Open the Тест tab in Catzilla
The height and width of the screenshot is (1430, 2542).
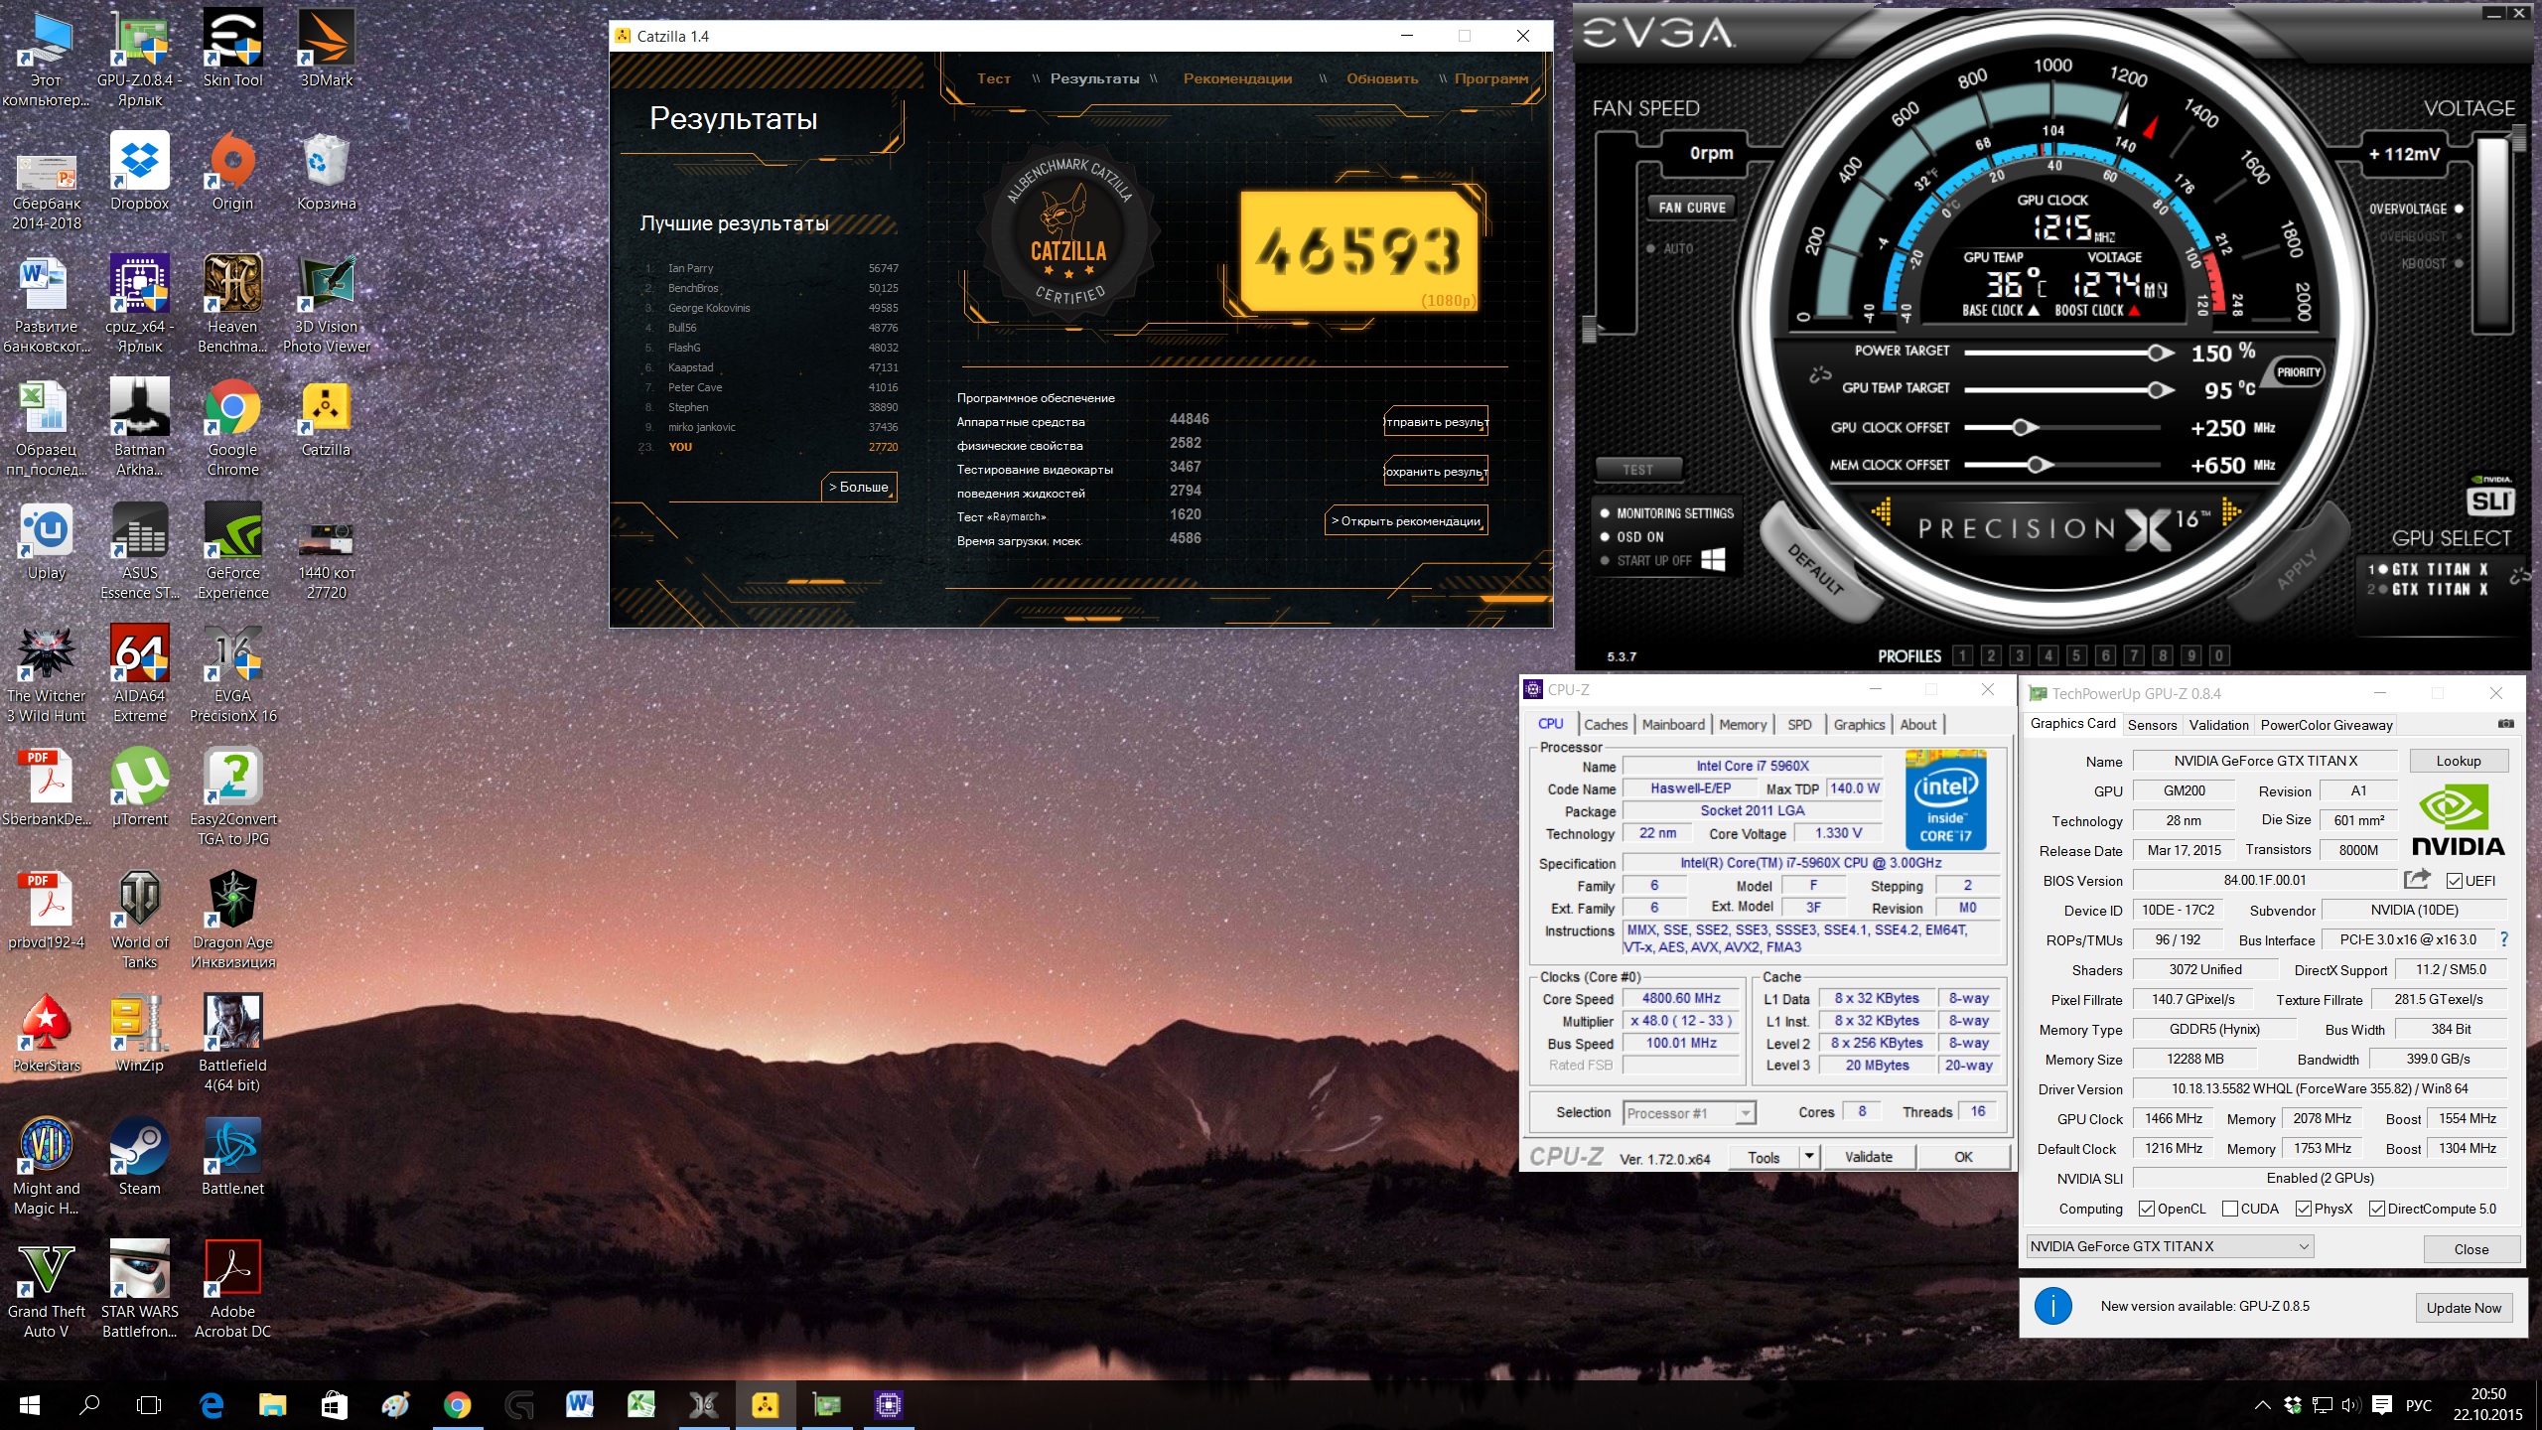click(993, 78)
